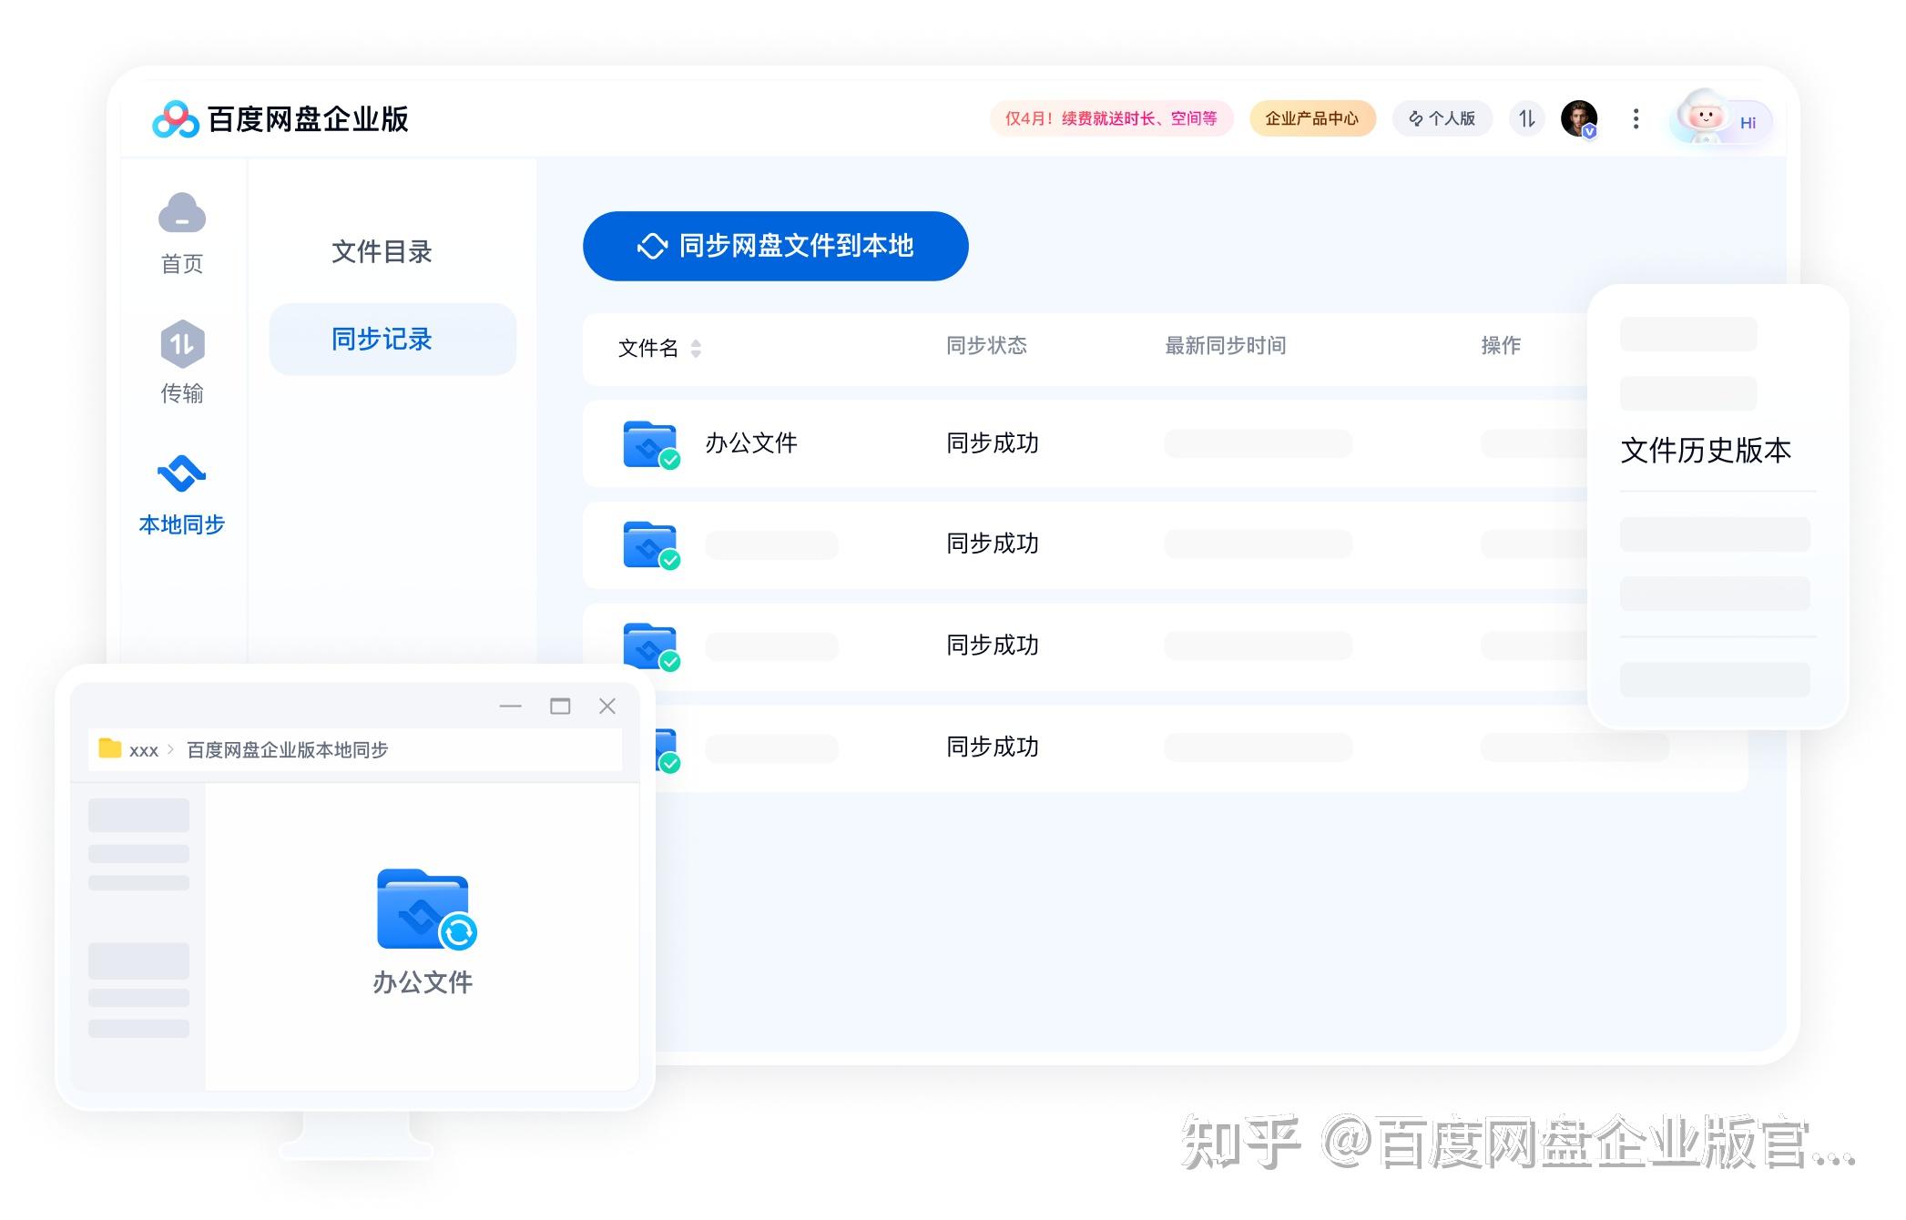Open the 首页 cloud icon in sidebar
Image resolution: width=1906 pixels, height=1220 pixels.
pos(181,214)
